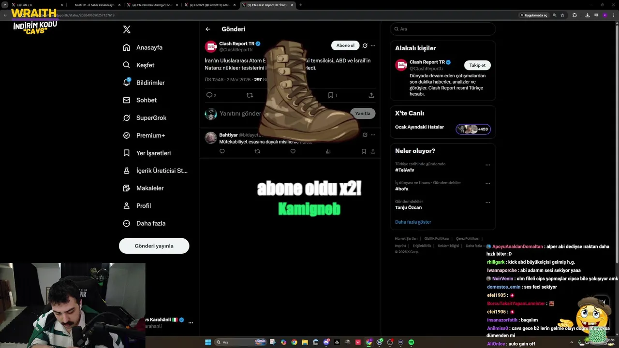Expand Daha fazla menu
Image resolution: width=619 pixels, height=348 pixels.
click(x=144, y=223)
